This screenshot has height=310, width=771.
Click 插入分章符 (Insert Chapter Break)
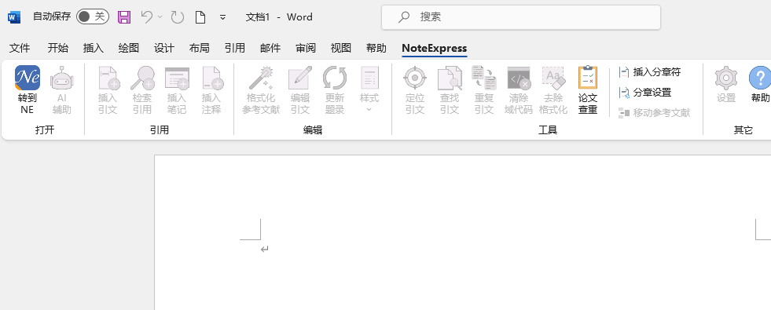pyautogui.click(x=650, y=72)
